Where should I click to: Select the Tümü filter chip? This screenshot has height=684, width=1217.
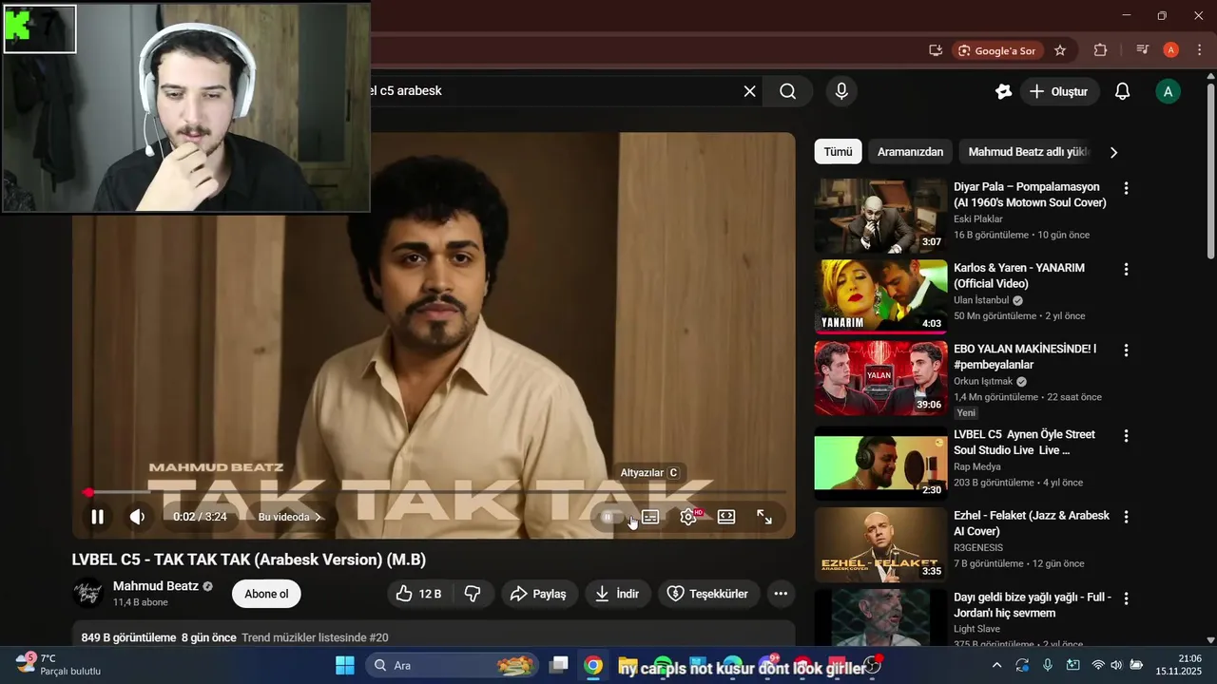[838, 152]
